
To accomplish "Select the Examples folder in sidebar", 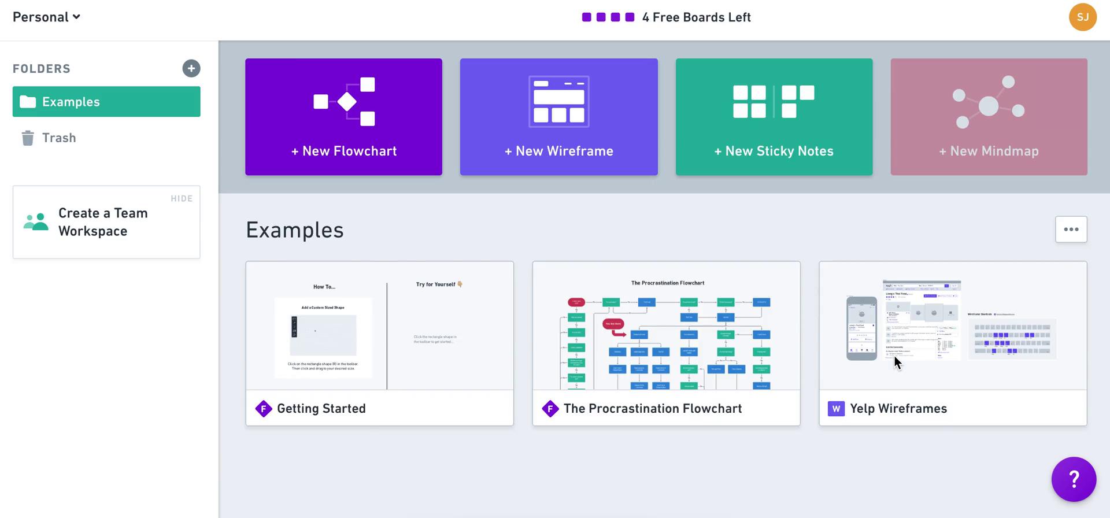I will (x=106, y=102).
